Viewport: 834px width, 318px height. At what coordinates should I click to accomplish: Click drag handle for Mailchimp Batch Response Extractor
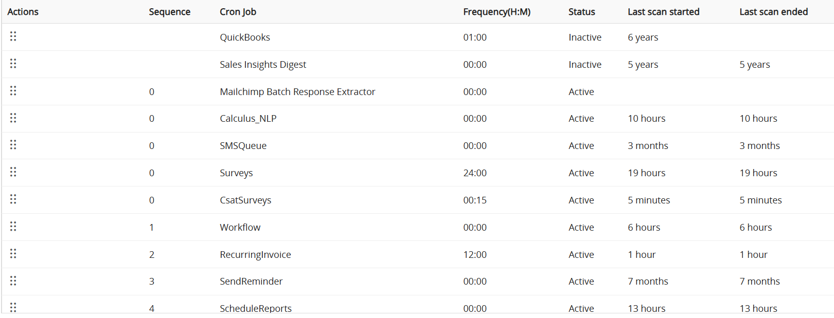(13, 91)
